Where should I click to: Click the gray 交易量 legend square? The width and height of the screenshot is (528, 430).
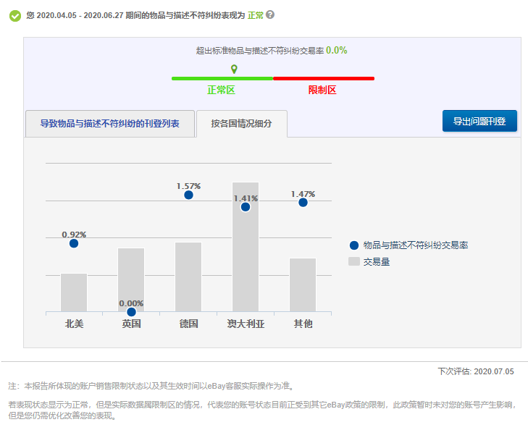353,261
